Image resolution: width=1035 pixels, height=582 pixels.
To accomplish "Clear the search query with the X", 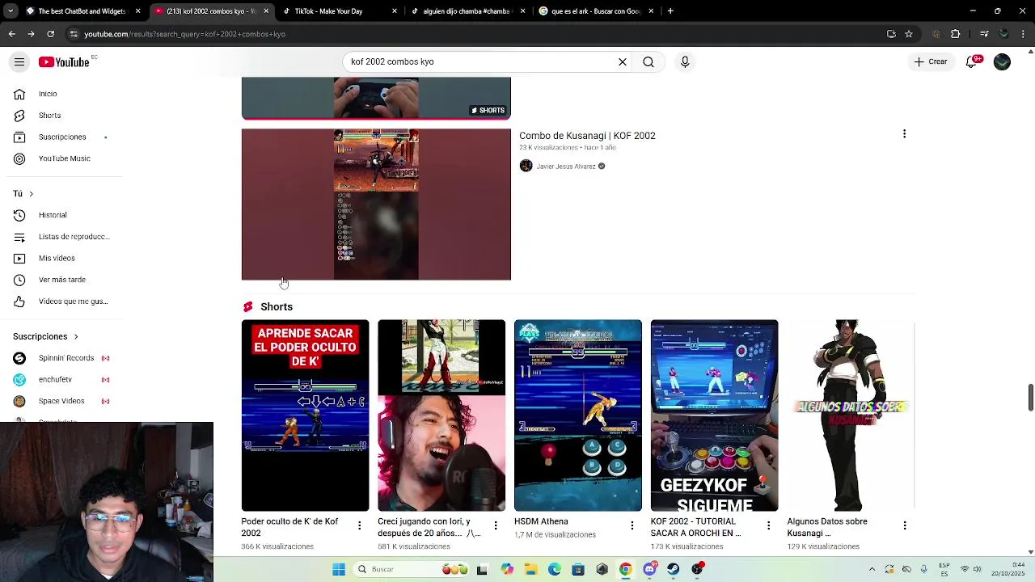I will pyautogui.click(x=623, y=61).
